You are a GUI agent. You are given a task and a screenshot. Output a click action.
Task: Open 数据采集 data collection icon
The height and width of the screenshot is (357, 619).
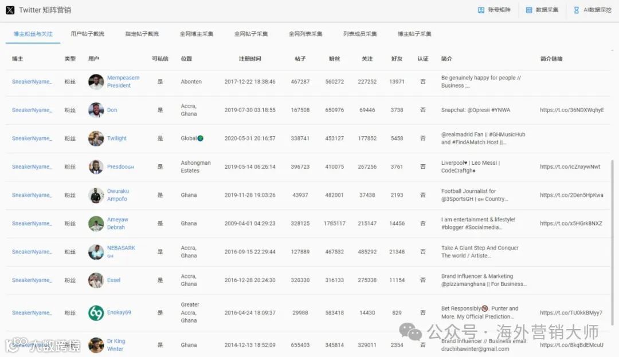point(529,10)
